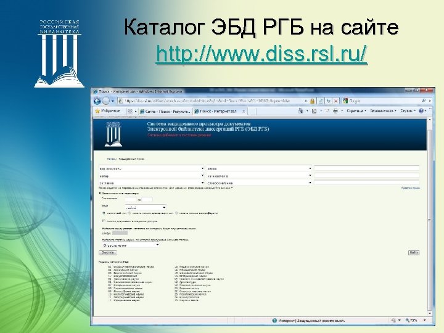Click the scrollbar down arrow in IE
Viewport: 444px width, 333px height.
[430, 313]
